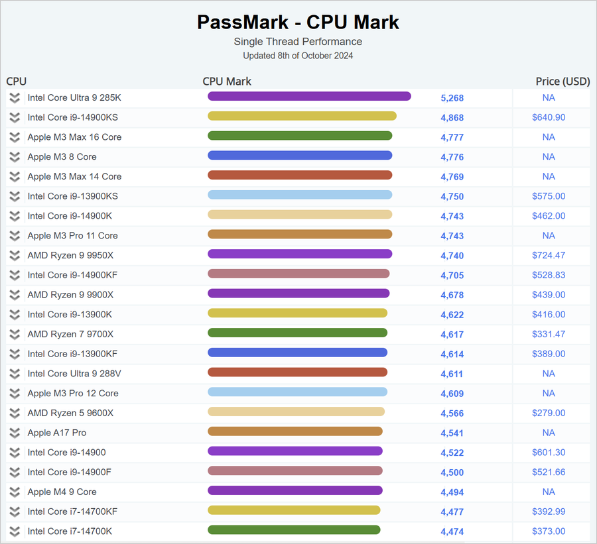Image resolution: width=597 pixels, height=544 pixels.
Task: Click the $389.00 price link
Action: (549, 354)
